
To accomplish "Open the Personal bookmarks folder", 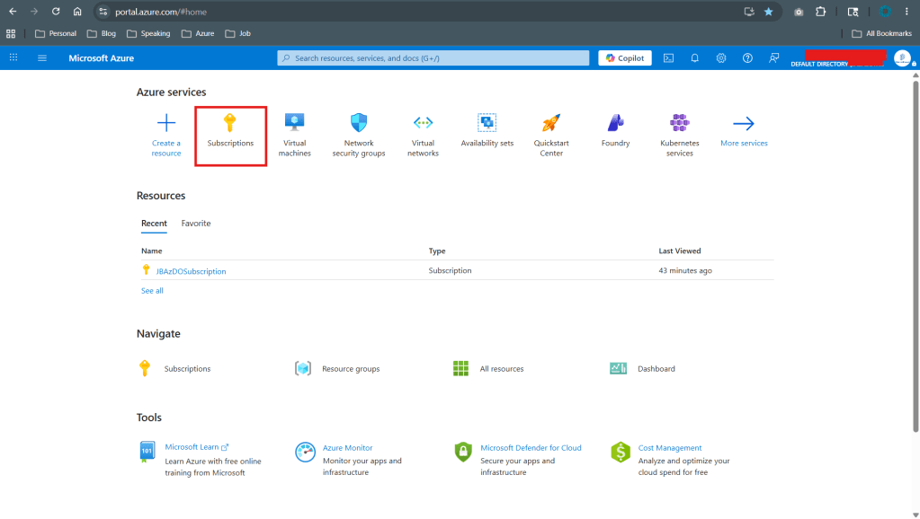I will (56, 33).
